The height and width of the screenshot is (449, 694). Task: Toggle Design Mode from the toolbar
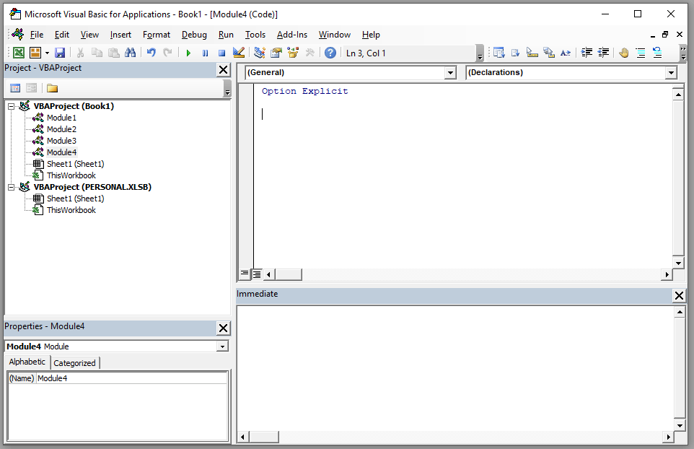[x=239, y=52]
